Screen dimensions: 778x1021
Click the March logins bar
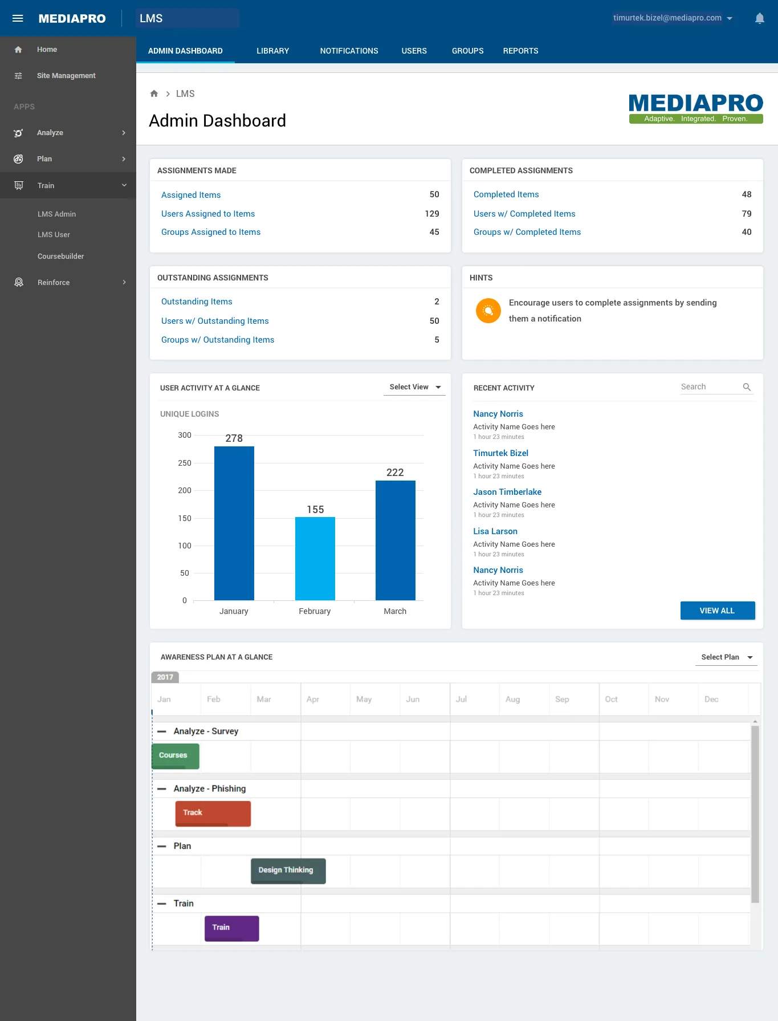point(396,540)
